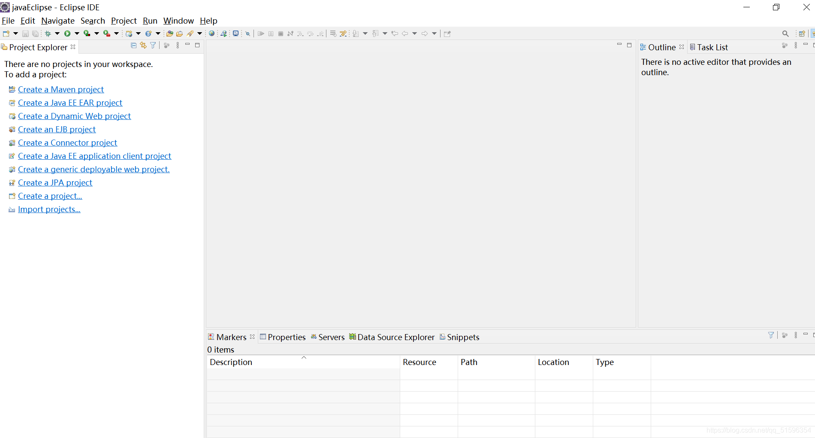Click the Create a Java EE EAR project link
Image resolution: width=815 pixels, height=438 pixels.
(70, 103)
